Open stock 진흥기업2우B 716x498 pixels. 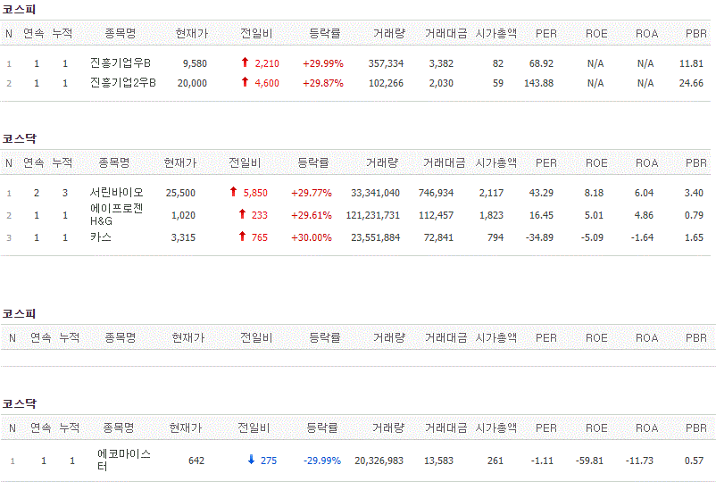[x=123, y=83]
